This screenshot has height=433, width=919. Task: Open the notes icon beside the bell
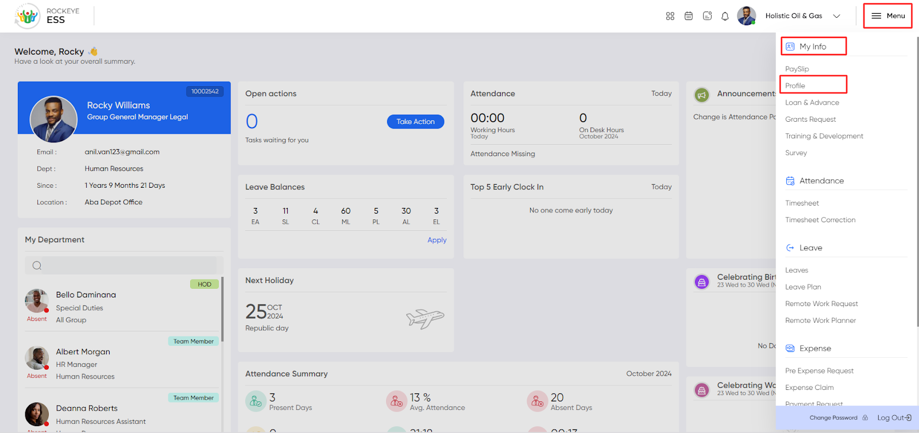coord(707,16)
